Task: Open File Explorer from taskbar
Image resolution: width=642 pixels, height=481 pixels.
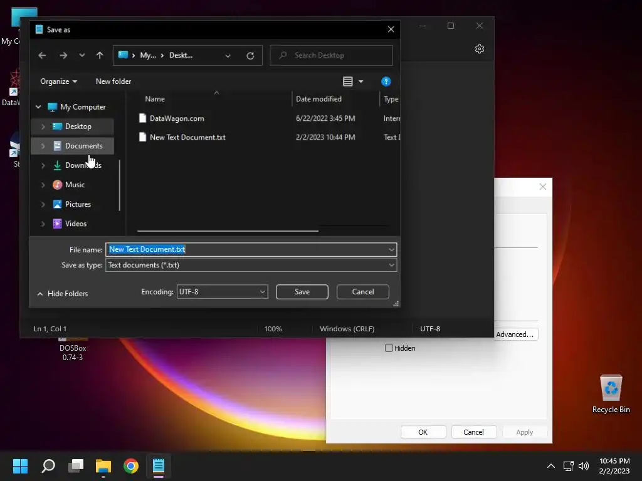Action: [103, 466]
